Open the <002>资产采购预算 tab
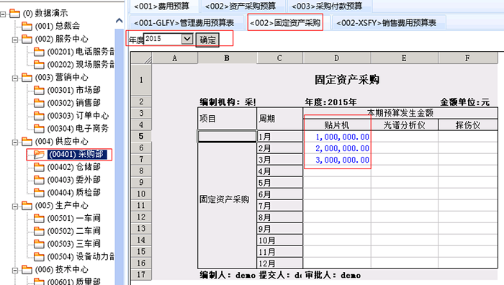 [240, 6]
